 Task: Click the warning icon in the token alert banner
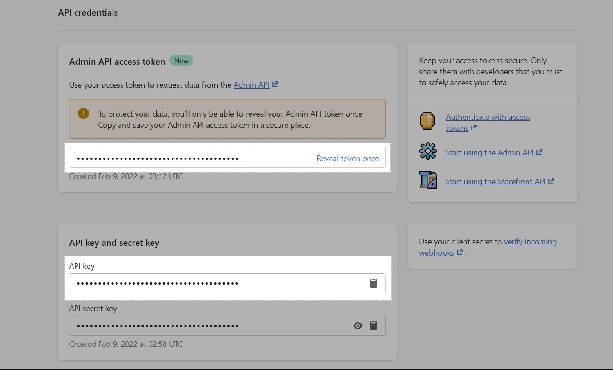(83, 114)
